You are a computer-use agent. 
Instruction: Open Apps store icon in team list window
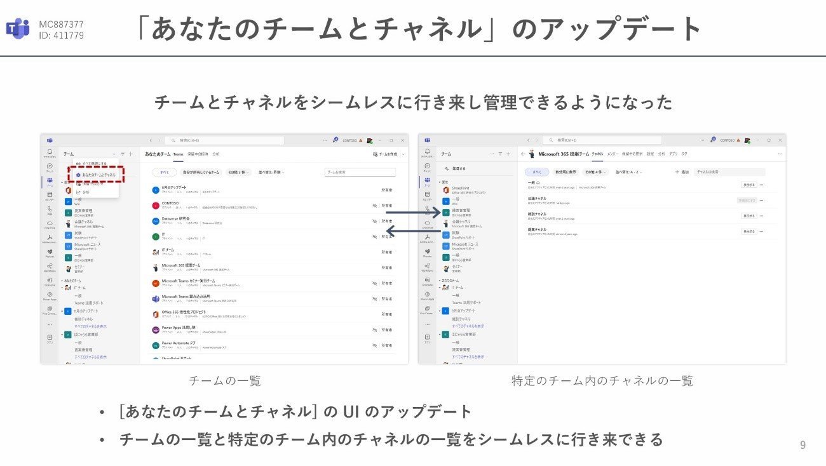49,338
